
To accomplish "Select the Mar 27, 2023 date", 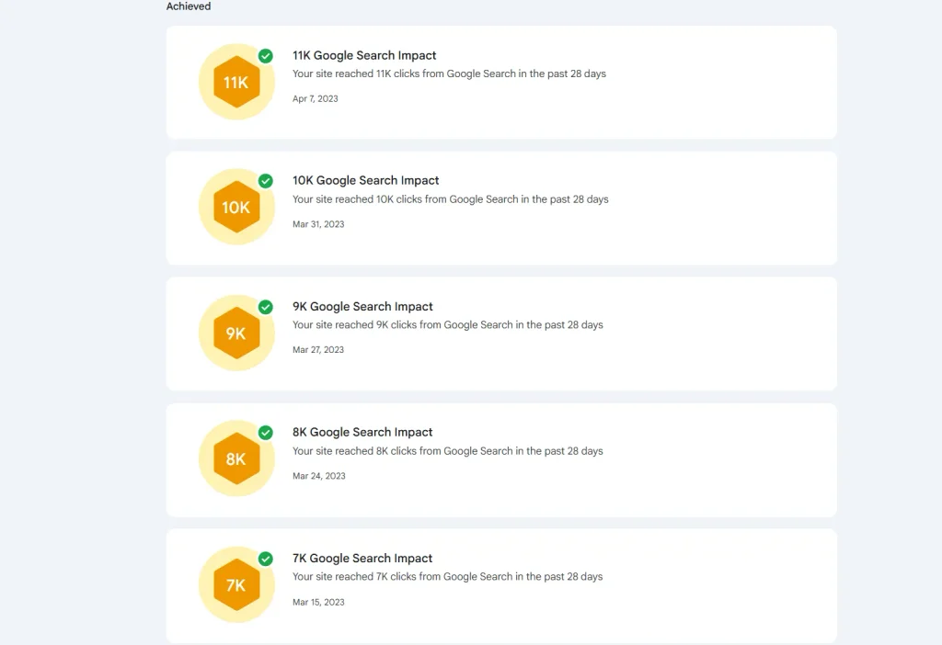I will tap(317, 349).
